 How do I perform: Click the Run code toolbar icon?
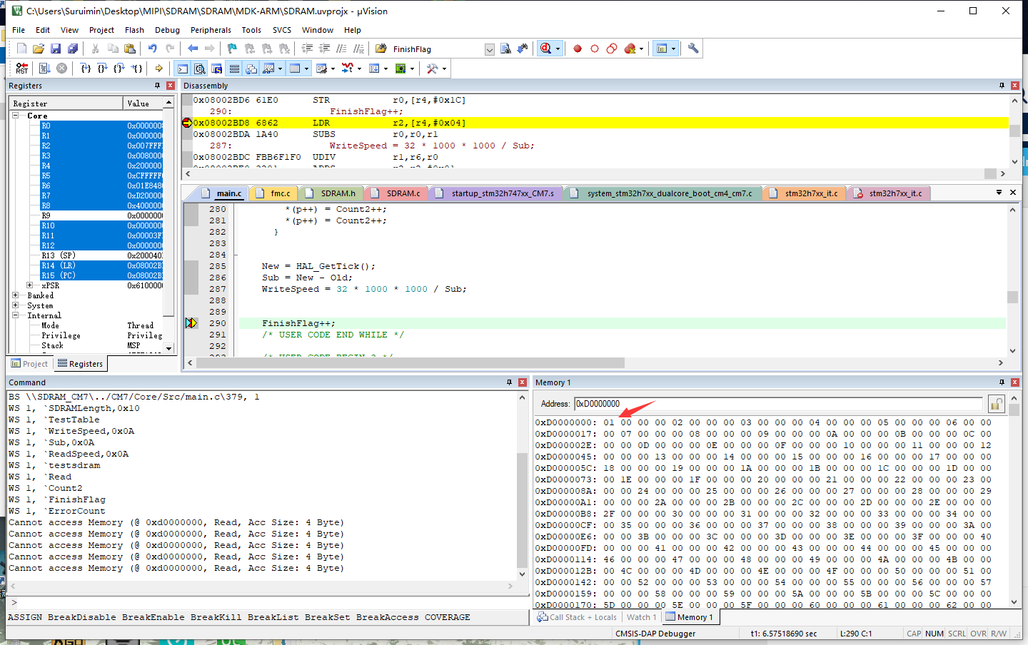pos(44,68)
